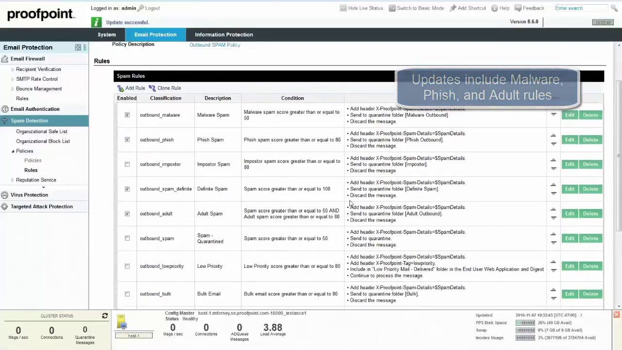Expand the SMTP Rate Control node
Screen dimensions: 622x350
point(13,79)
